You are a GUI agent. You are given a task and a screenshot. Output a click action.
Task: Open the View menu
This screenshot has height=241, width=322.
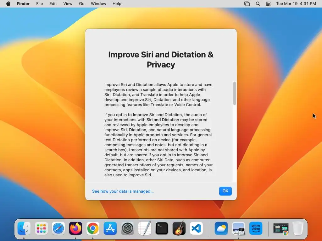point(68,4)
